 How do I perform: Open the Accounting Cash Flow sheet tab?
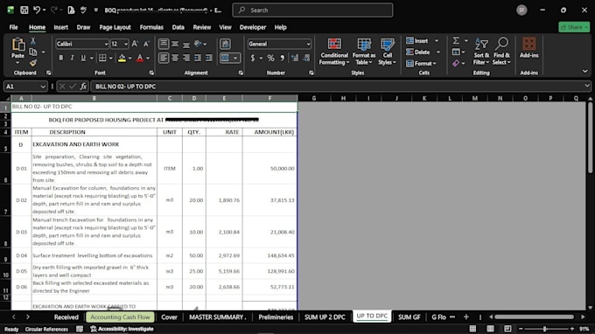click(120, 317)
